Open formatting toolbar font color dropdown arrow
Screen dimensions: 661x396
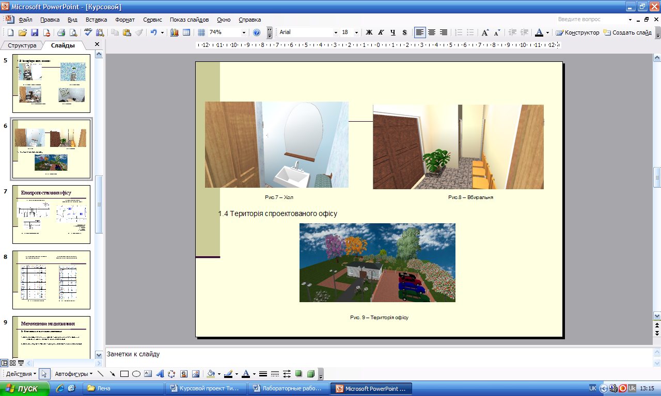click(547, 32)
